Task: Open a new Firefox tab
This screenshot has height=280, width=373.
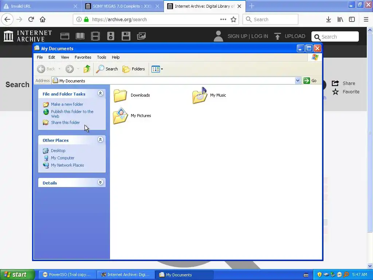Action: [x=252, y=6]
